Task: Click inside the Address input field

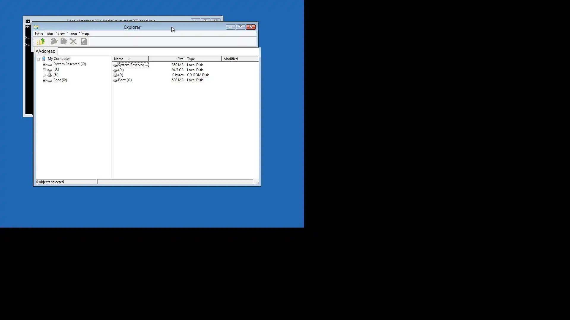Action: pyautogui.click(x=157, y=51)
